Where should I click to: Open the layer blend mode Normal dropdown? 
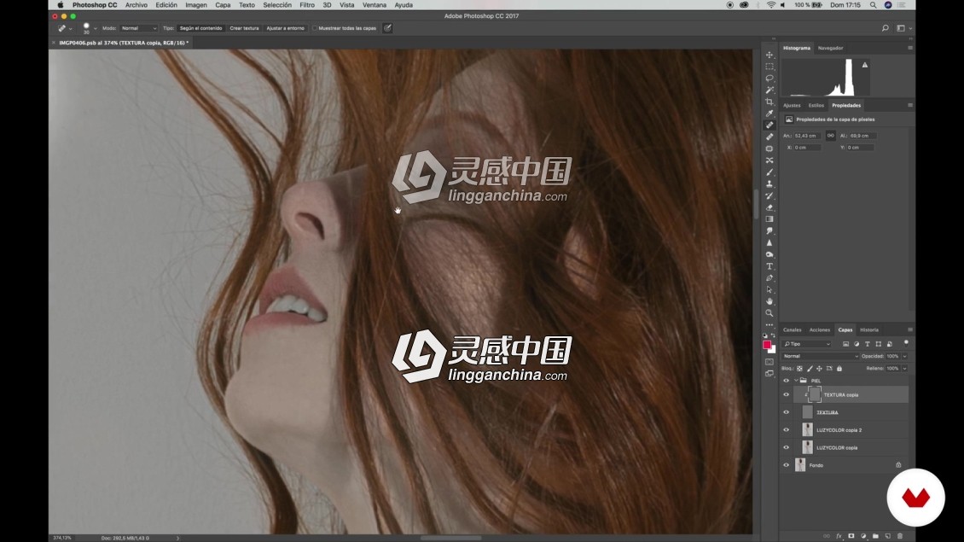coord(820,356)
